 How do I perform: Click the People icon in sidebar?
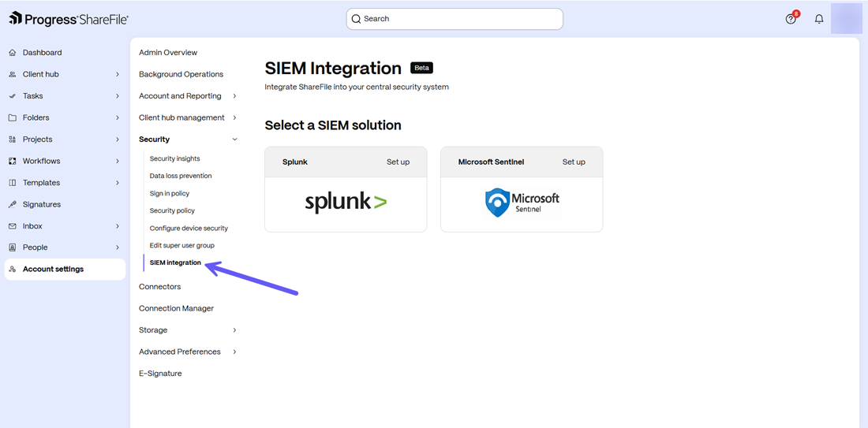[x=12, y=247]
